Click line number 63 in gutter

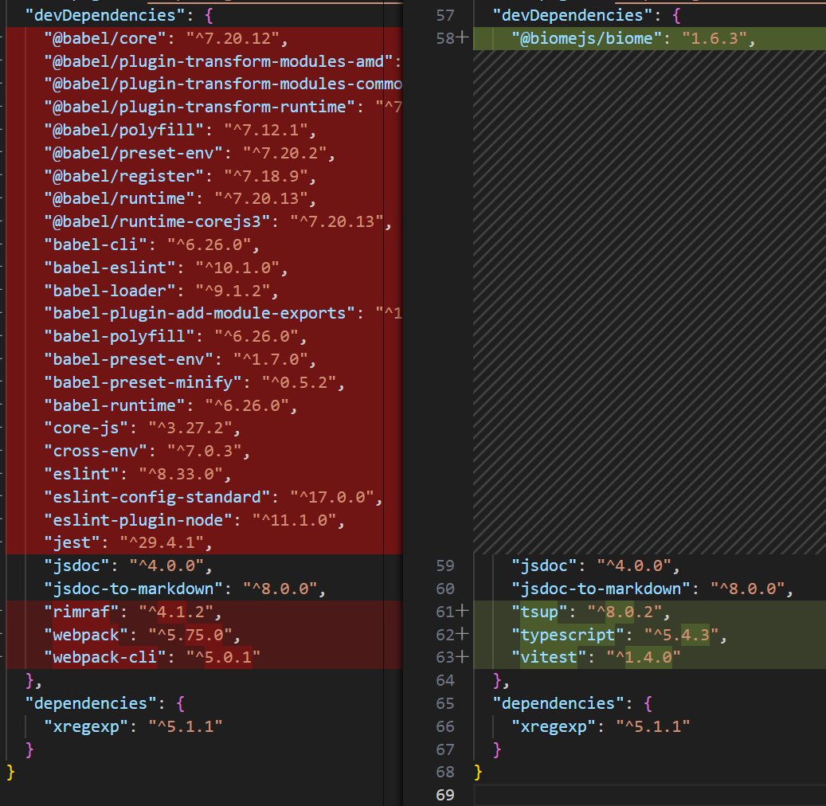[445, 658]
